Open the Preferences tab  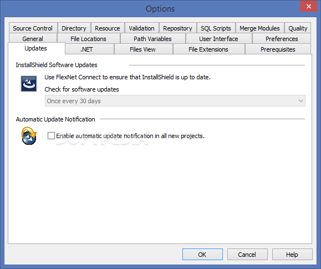(282, 38)
